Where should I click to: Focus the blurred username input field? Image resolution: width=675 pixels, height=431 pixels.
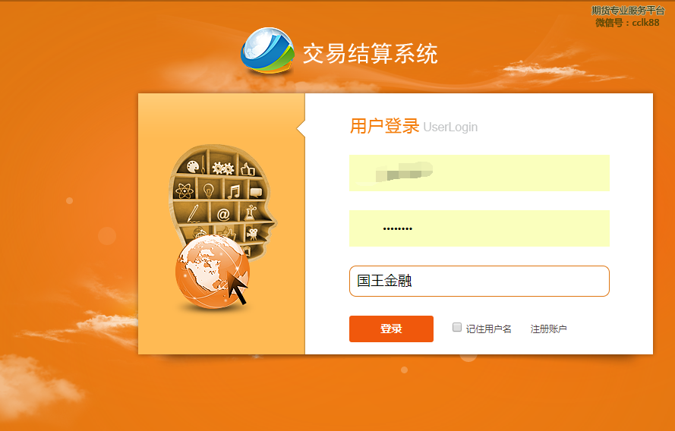pos(479,173)
